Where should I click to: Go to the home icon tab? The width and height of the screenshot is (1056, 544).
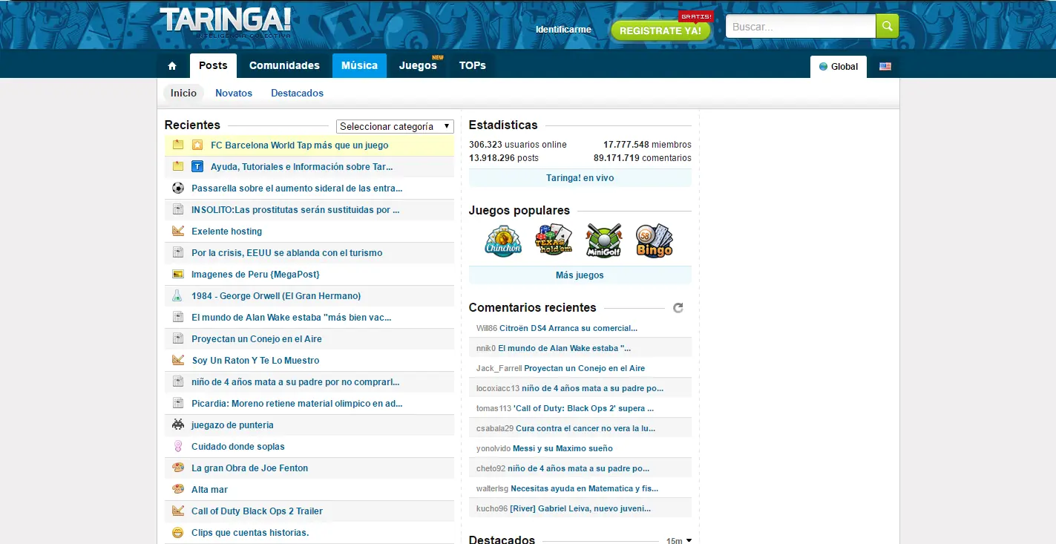pos(172,66)
